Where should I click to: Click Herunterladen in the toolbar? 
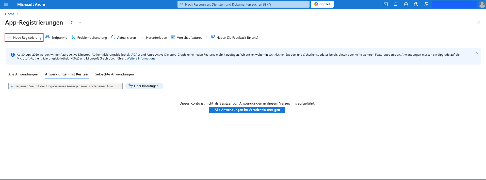click(154, 37)
